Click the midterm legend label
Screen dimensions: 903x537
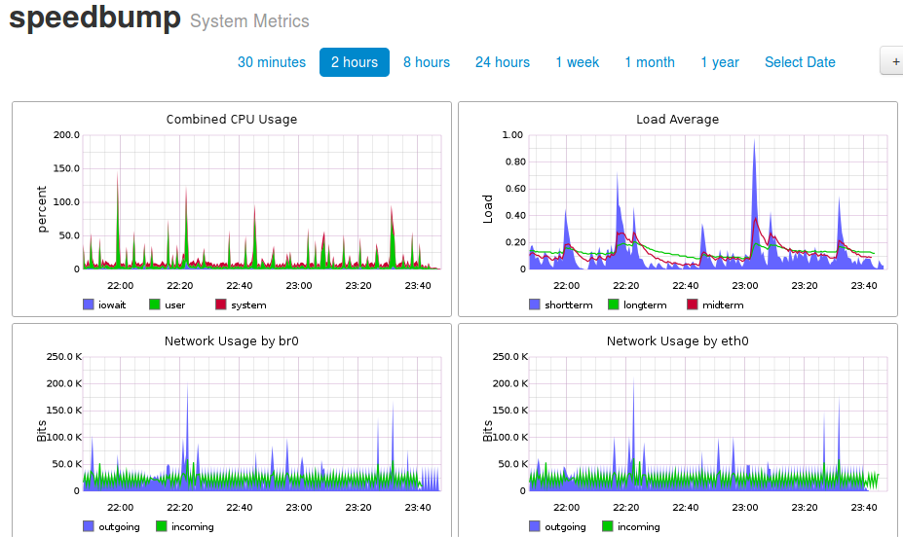[x=723, y=305]
